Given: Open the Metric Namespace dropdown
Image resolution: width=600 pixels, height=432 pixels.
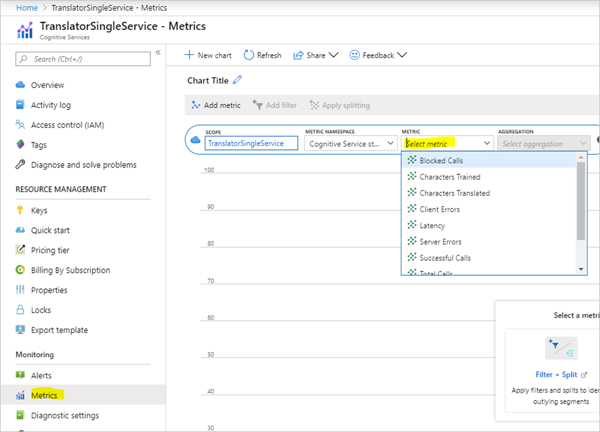Looking at the screenshot, I should pyautogui.click(x=352, y=143).
